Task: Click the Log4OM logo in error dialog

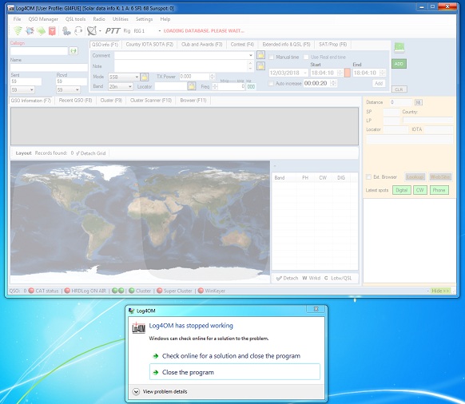Action: [x=138, y=327]
